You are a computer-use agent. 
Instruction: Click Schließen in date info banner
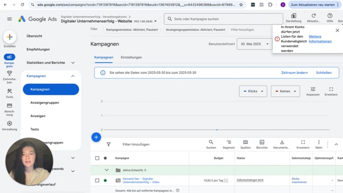click(x=323, y=73)
